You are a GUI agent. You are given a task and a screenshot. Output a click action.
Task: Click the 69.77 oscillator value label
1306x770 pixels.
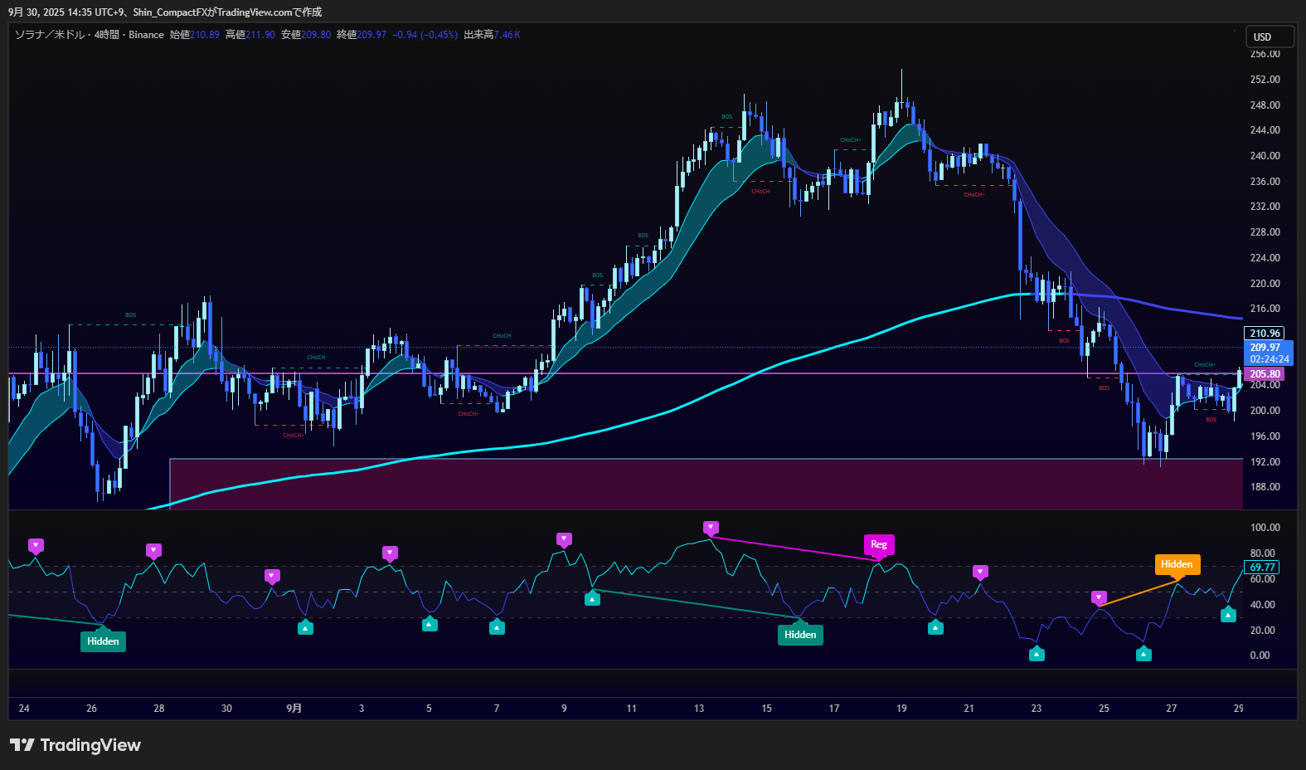coord(1263,568)
